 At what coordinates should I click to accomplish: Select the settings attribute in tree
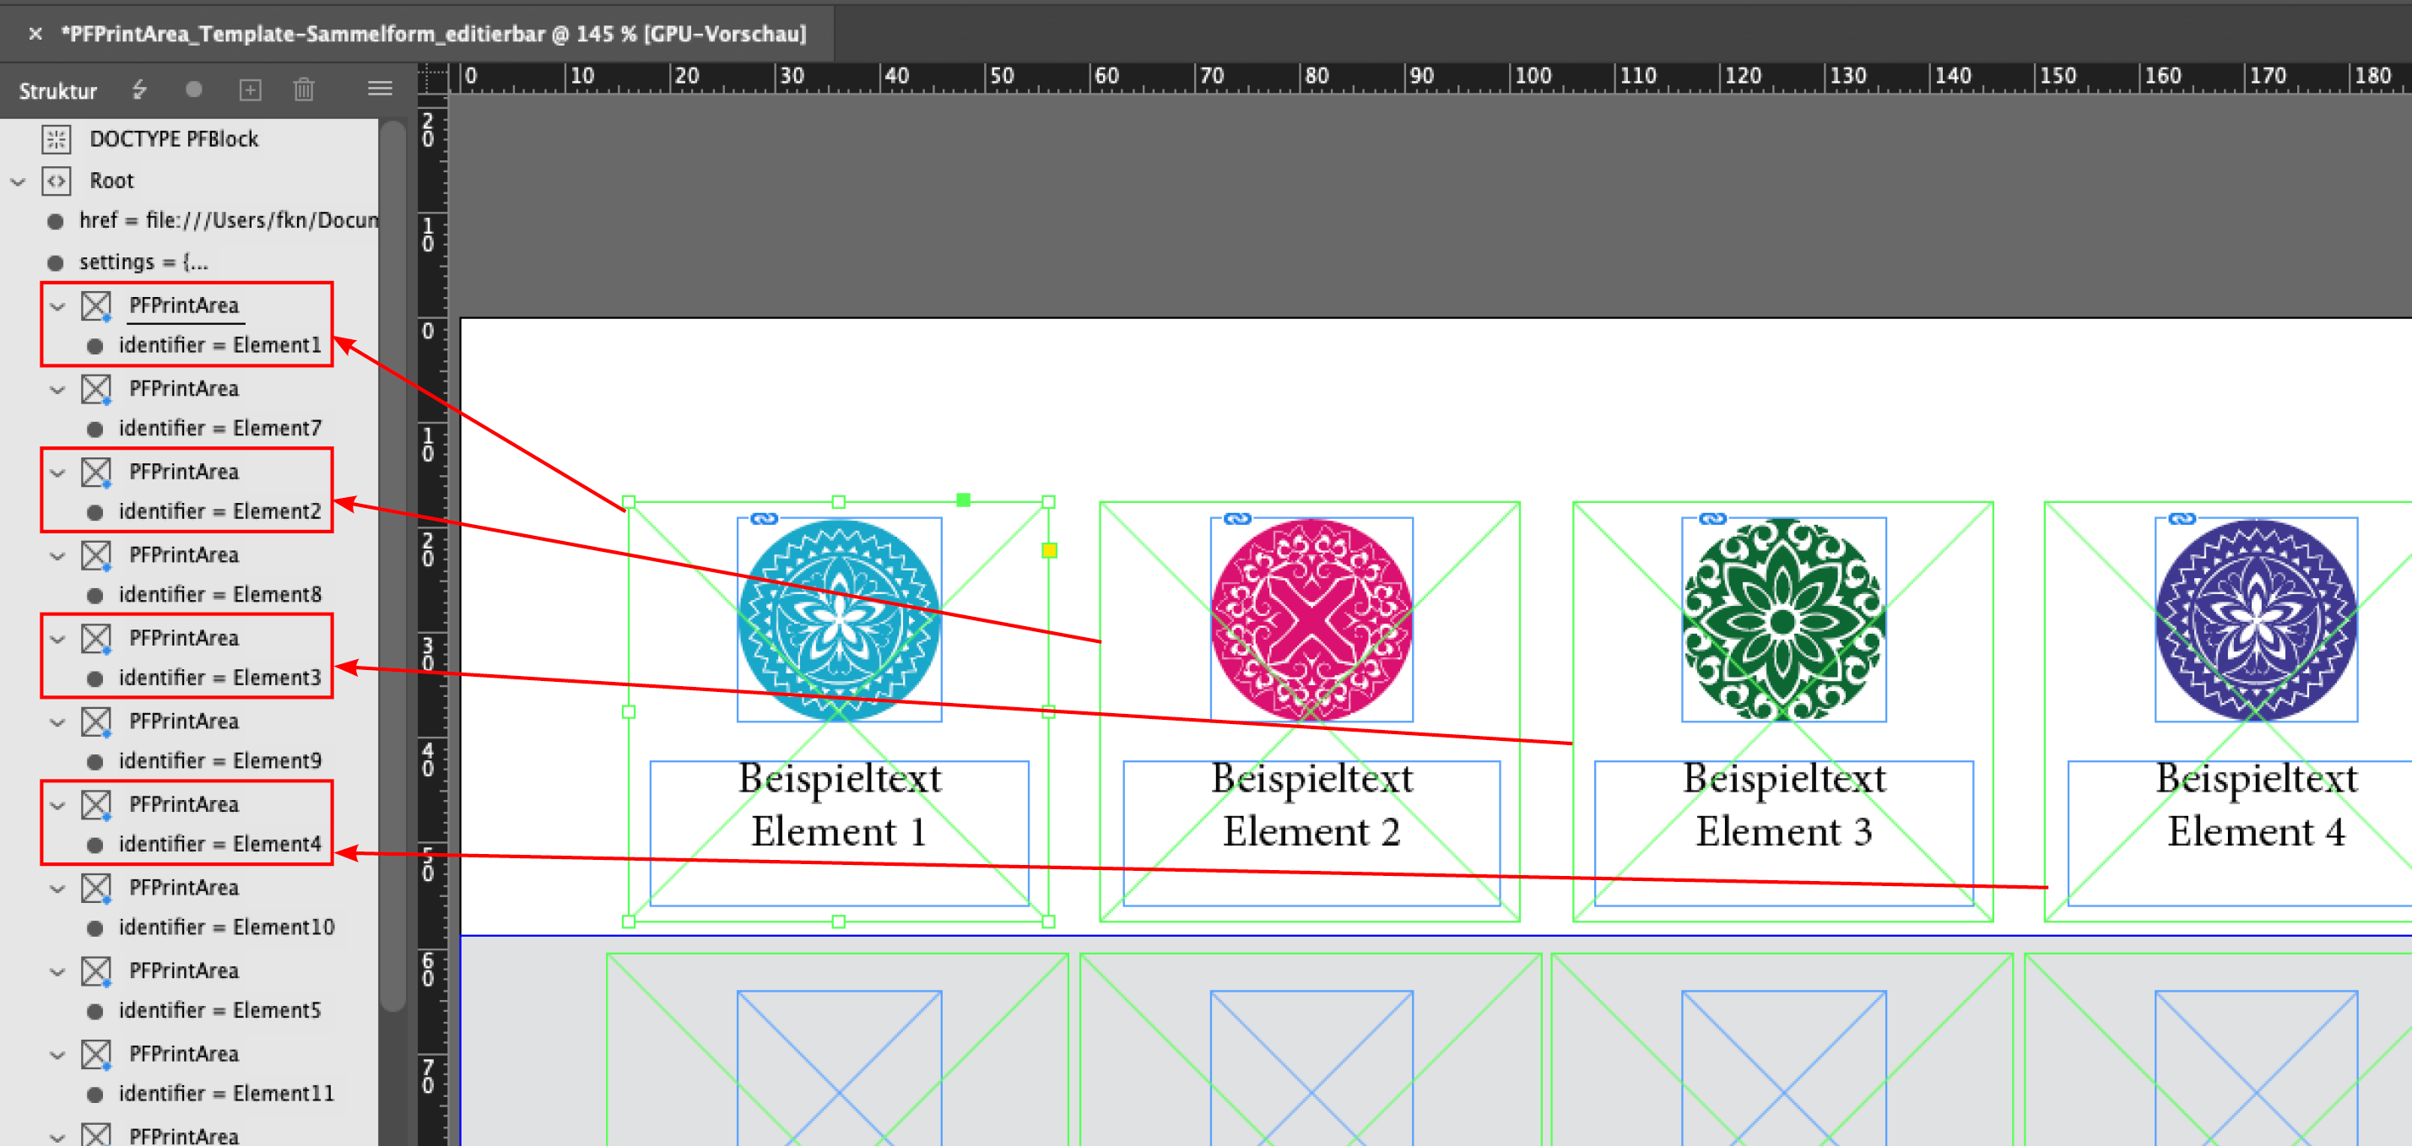tap(143, 262)
